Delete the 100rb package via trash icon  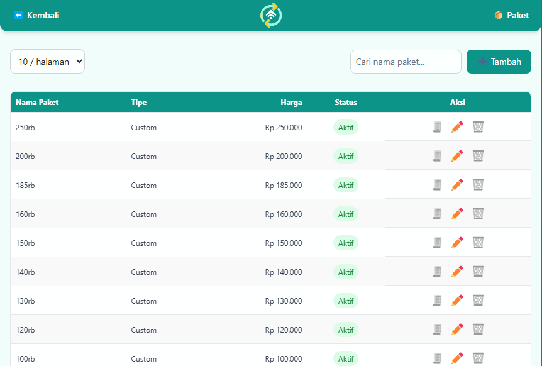tap(478, 358)
